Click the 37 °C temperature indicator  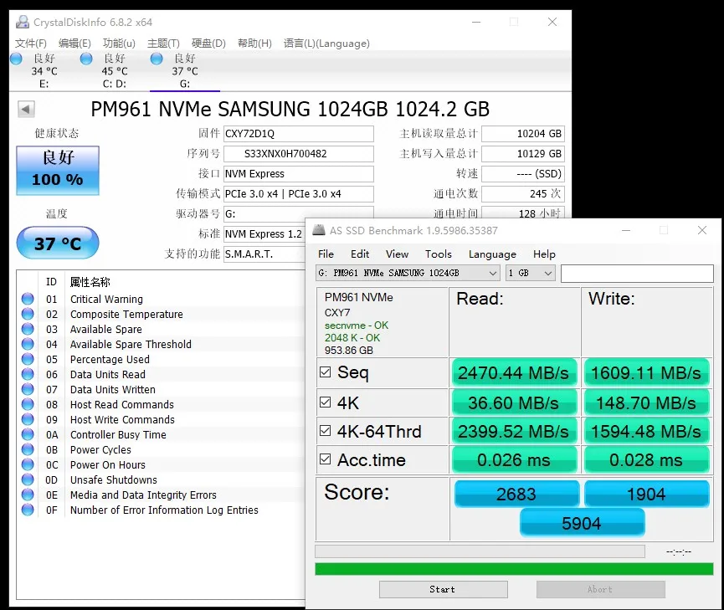click(58, 243)
